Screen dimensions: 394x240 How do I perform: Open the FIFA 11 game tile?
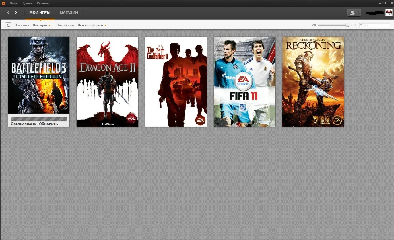coord(244,81)
